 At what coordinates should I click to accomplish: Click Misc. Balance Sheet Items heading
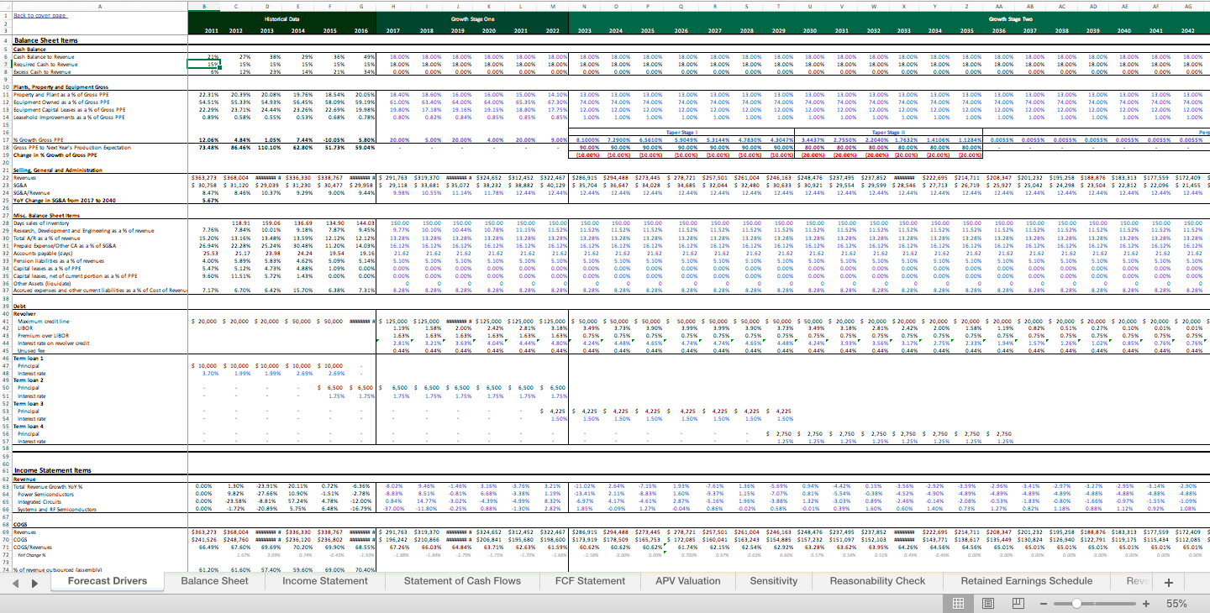pyautogui.click(x=49, y=215)
